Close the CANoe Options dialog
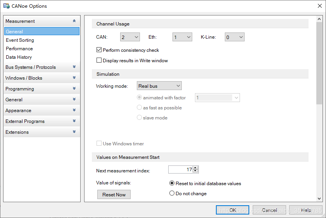Viewport: 326px width, 218px height. pos(320,6)
